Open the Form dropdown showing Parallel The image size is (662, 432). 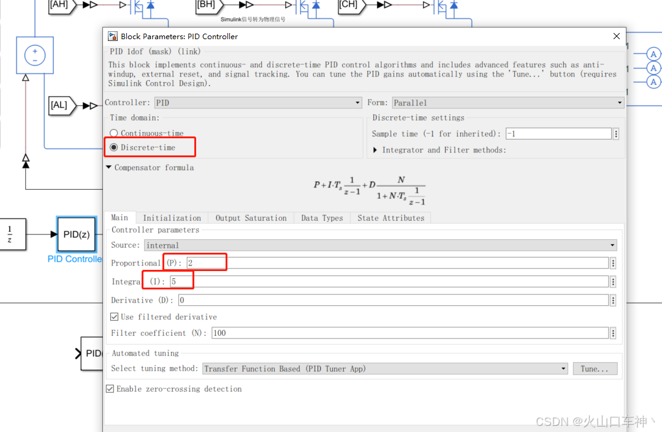click(508, 103)
